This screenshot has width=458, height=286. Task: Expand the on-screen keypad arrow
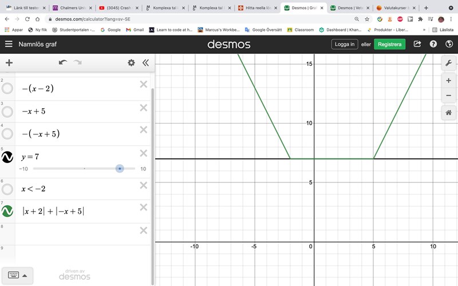24,275
